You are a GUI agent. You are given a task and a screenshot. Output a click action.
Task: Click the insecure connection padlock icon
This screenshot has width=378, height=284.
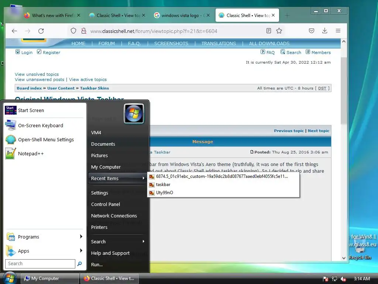(x=84, y=31)
